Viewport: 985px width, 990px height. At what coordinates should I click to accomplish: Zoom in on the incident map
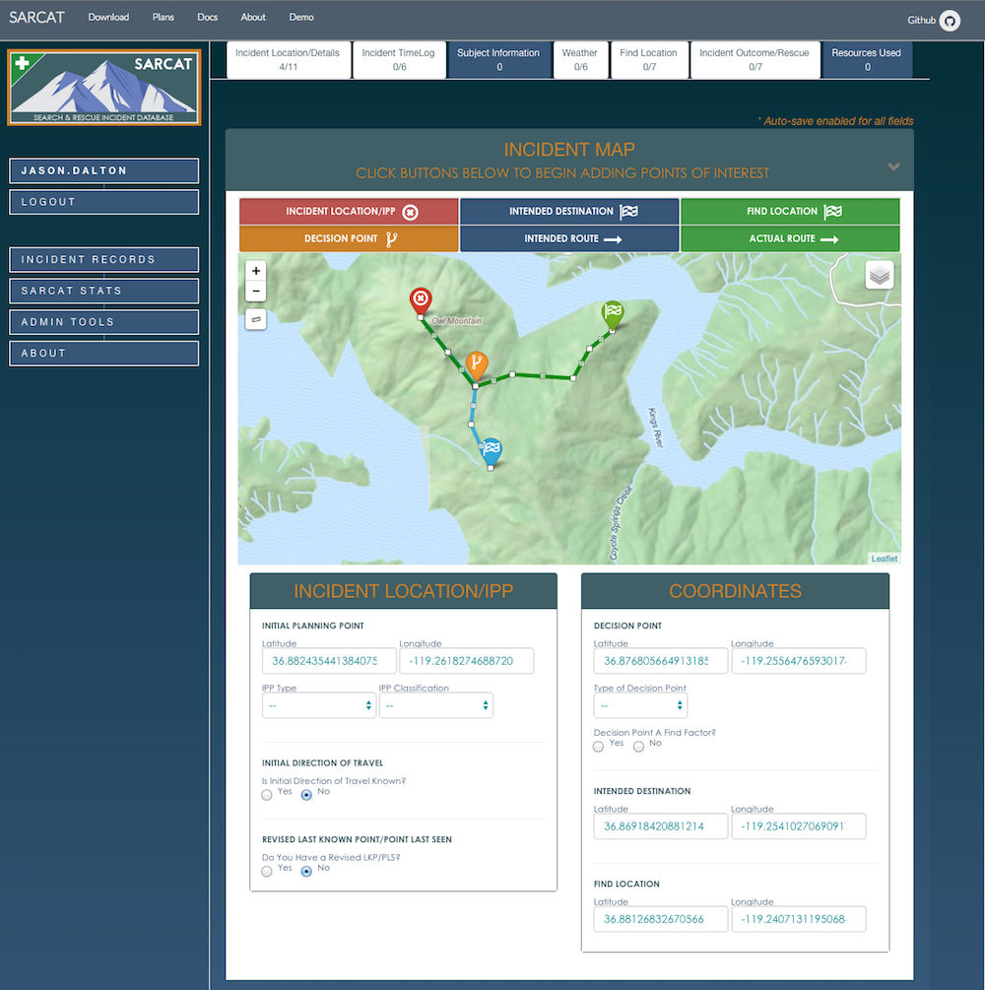click(256, 271)
